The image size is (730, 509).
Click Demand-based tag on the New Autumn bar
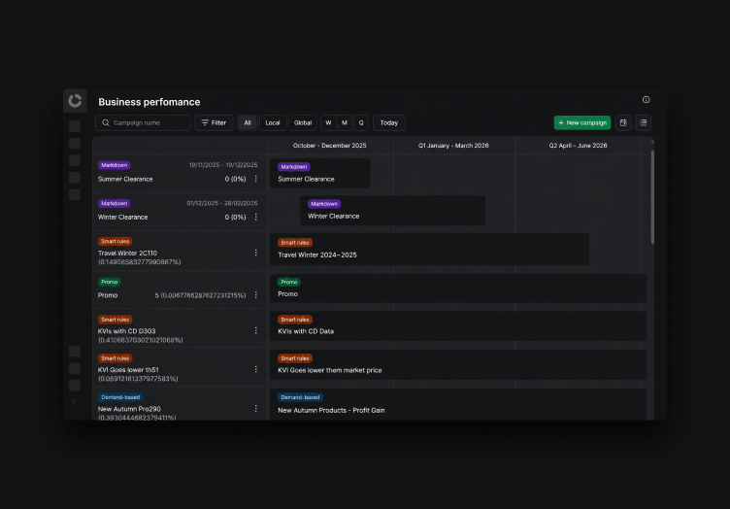coord(300,397)
